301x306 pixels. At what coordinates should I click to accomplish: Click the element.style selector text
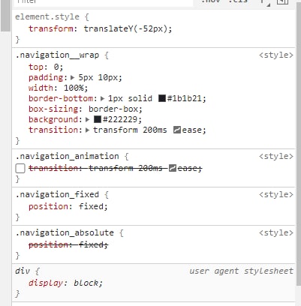pyautogui.click(x=47, y=16)
